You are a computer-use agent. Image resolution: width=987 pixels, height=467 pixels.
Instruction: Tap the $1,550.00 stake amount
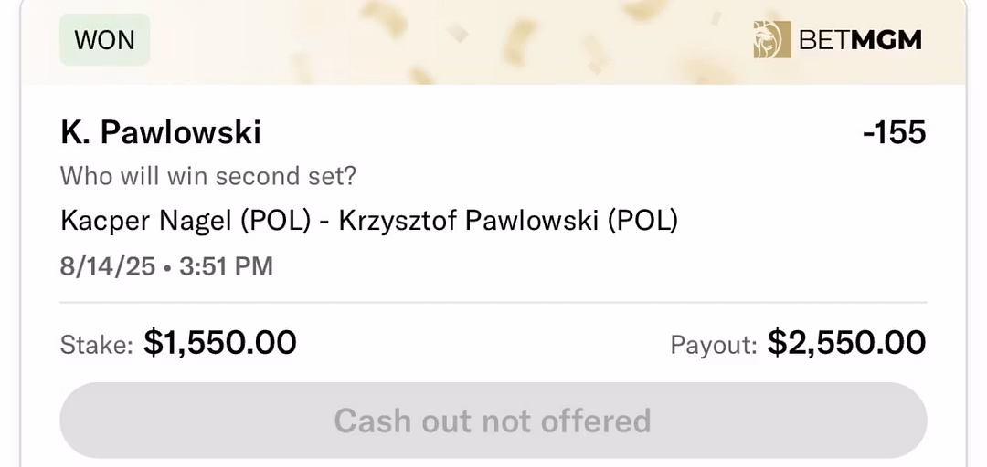pos(220,343)
